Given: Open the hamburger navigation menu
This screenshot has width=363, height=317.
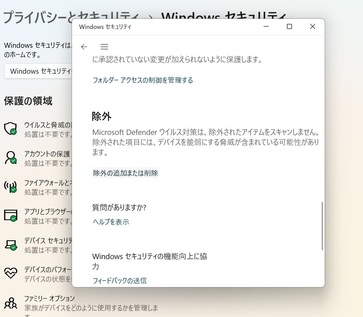Looking at the screenshot, I should pos(104,47).
